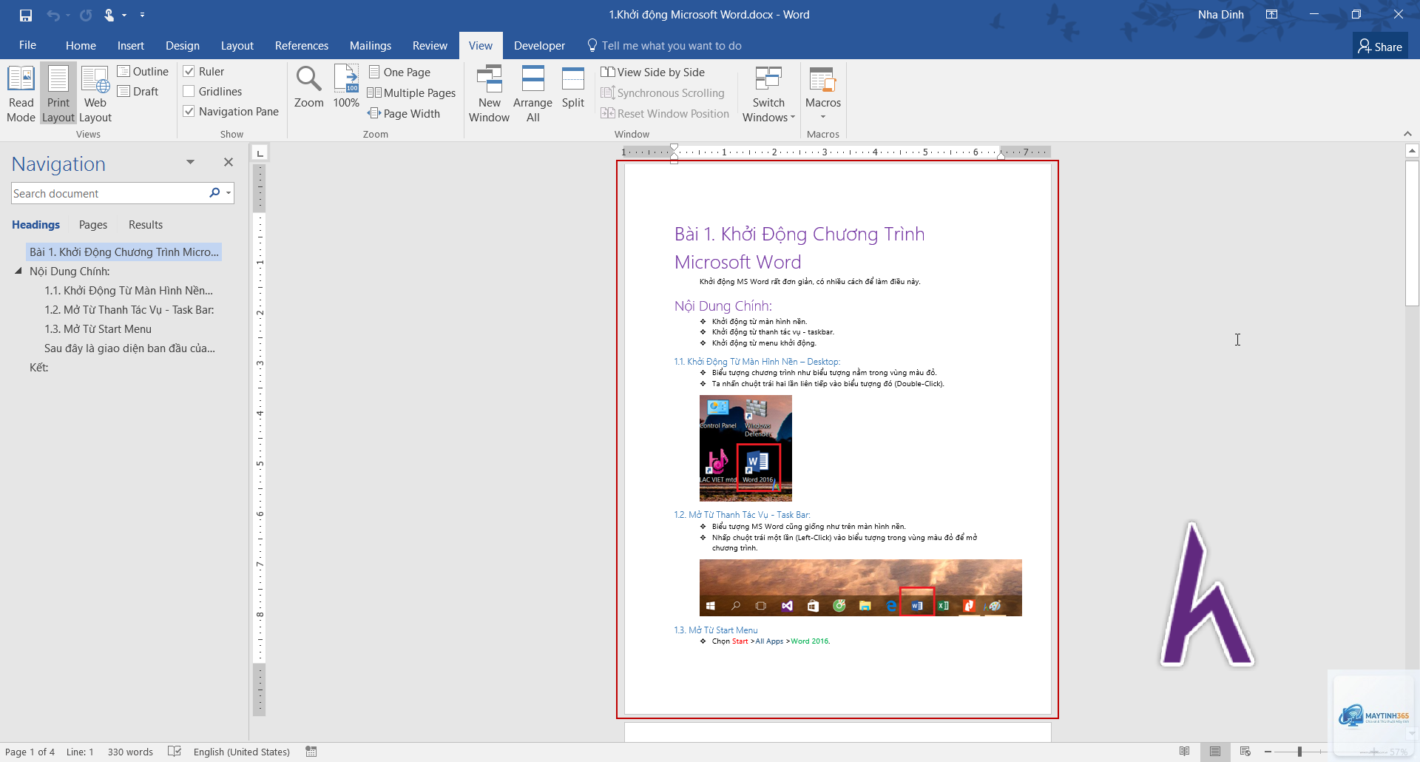Jump to heading 1.3. Mở Từ Start Menu
The image size is (1420, 762).
pyautogui.click(x=98, y=329)
